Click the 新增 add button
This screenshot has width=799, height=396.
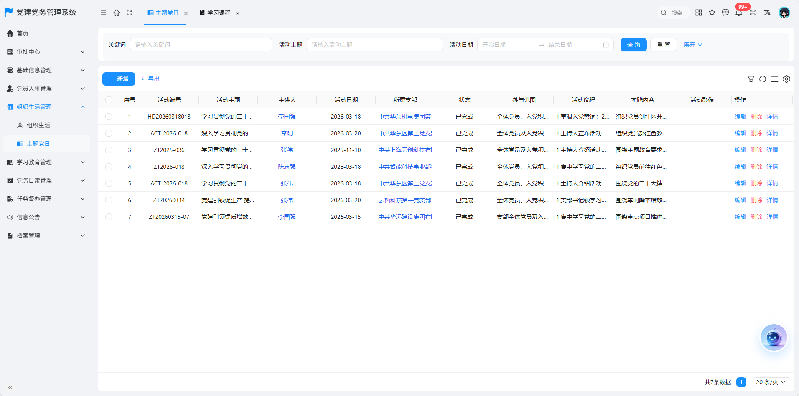119,79
